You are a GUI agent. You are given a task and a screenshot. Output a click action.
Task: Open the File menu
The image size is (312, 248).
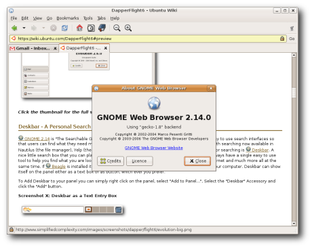tap(14, 18)
